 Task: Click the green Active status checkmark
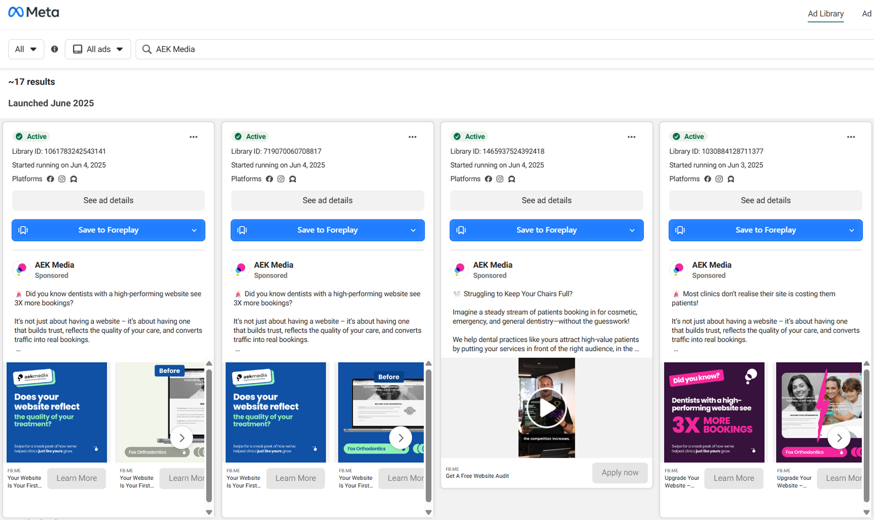(19, 136)
